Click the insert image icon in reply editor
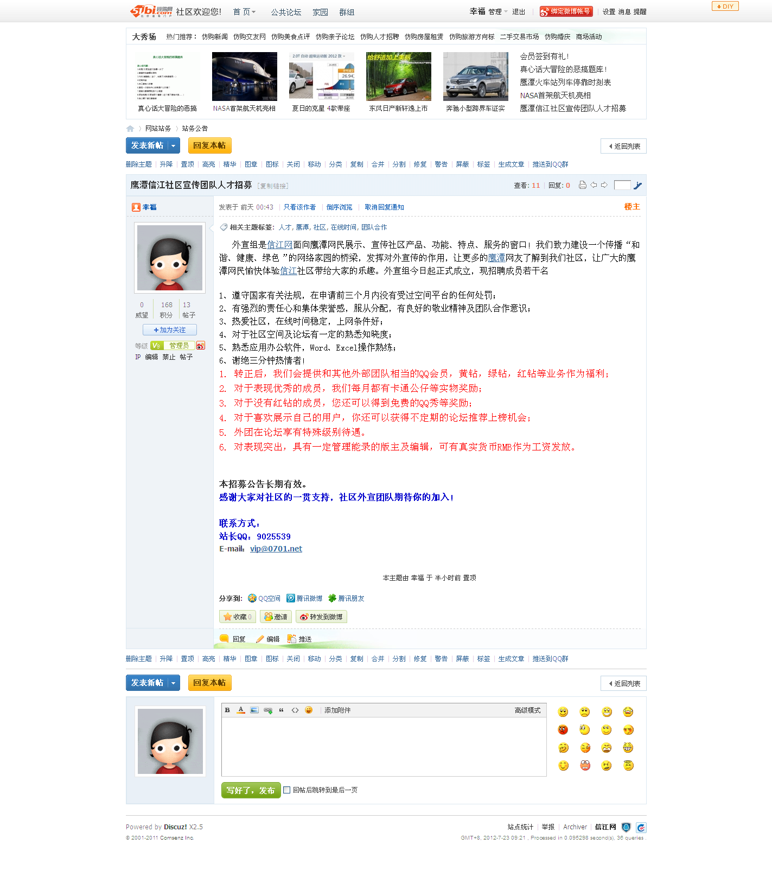This screenshot has width=772, height=870. 254,710
